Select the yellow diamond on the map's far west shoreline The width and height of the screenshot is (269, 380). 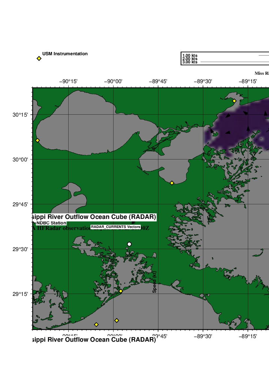37,140
